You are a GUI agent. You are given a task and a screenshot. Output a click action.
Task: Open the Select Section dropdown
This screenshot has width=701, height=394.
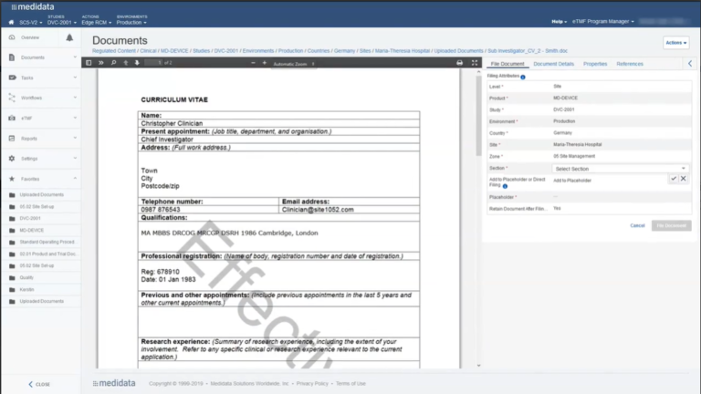[620, 169]
